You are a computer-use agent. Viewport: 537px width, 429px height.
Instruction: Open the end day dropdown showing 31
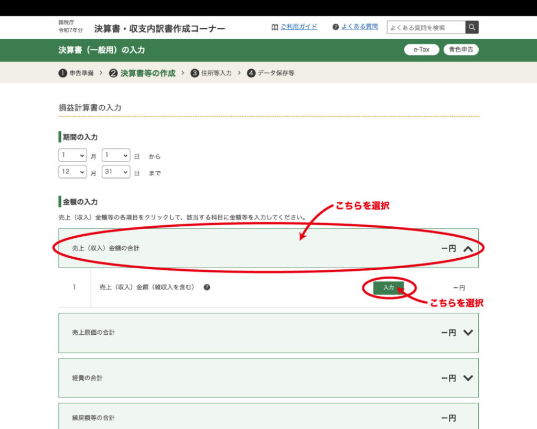click(115, 172)
